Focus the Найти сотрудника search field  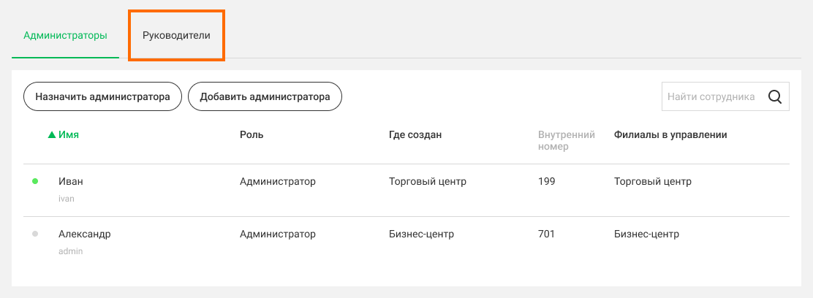(712, 96)
